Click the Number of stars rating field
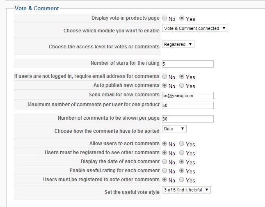The height and width of the screenshot is (207, 265). pos(188,64)
